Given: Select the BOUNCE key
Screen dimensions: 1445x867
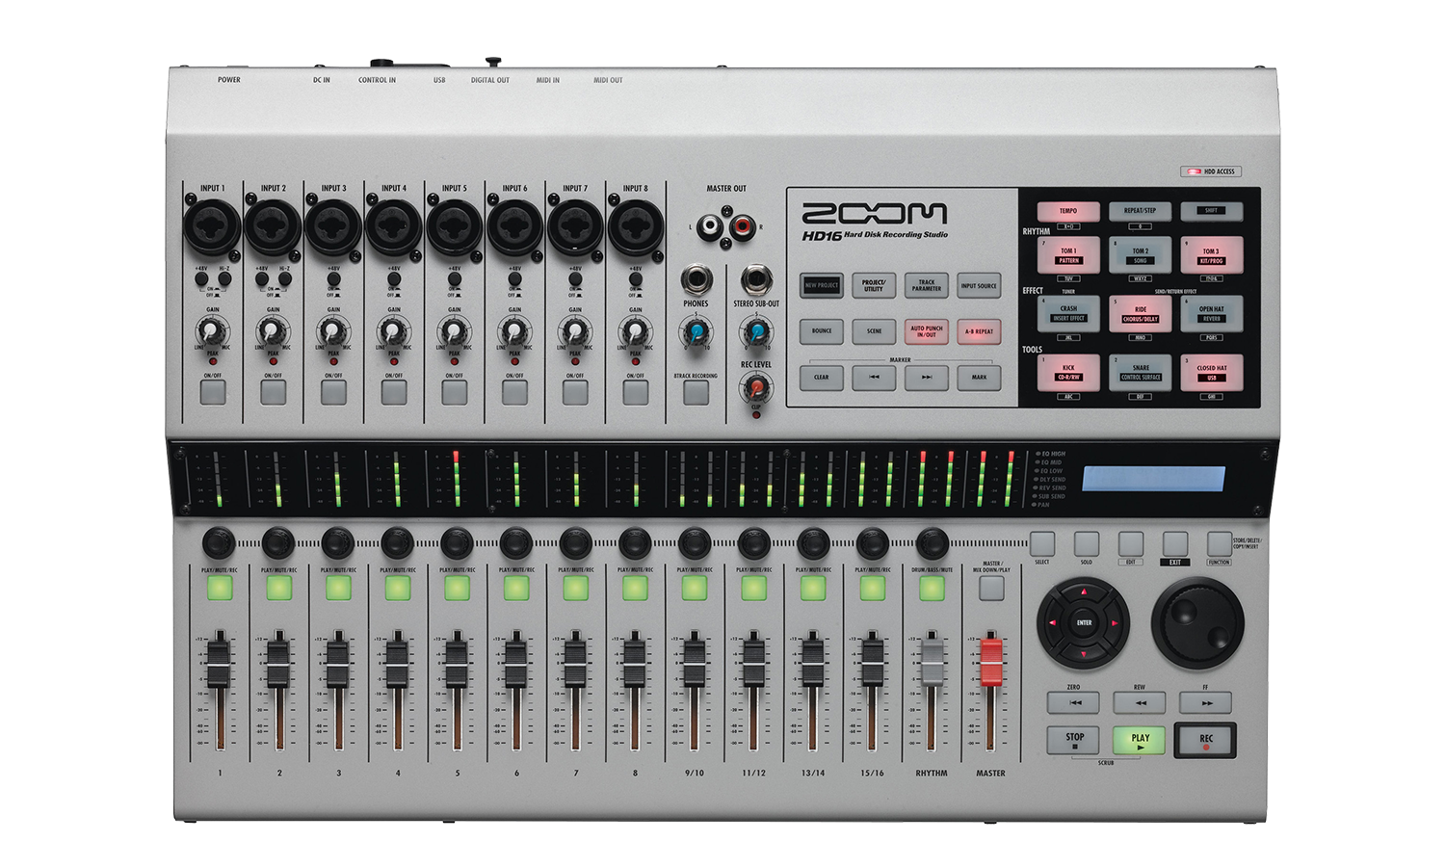Looking at the screenshot, I should 821,331.
